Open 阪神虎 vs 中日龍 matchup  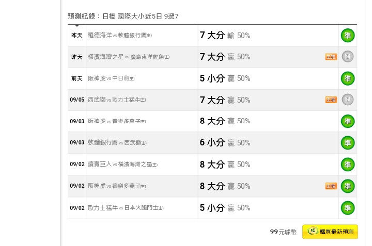point(111,78)
